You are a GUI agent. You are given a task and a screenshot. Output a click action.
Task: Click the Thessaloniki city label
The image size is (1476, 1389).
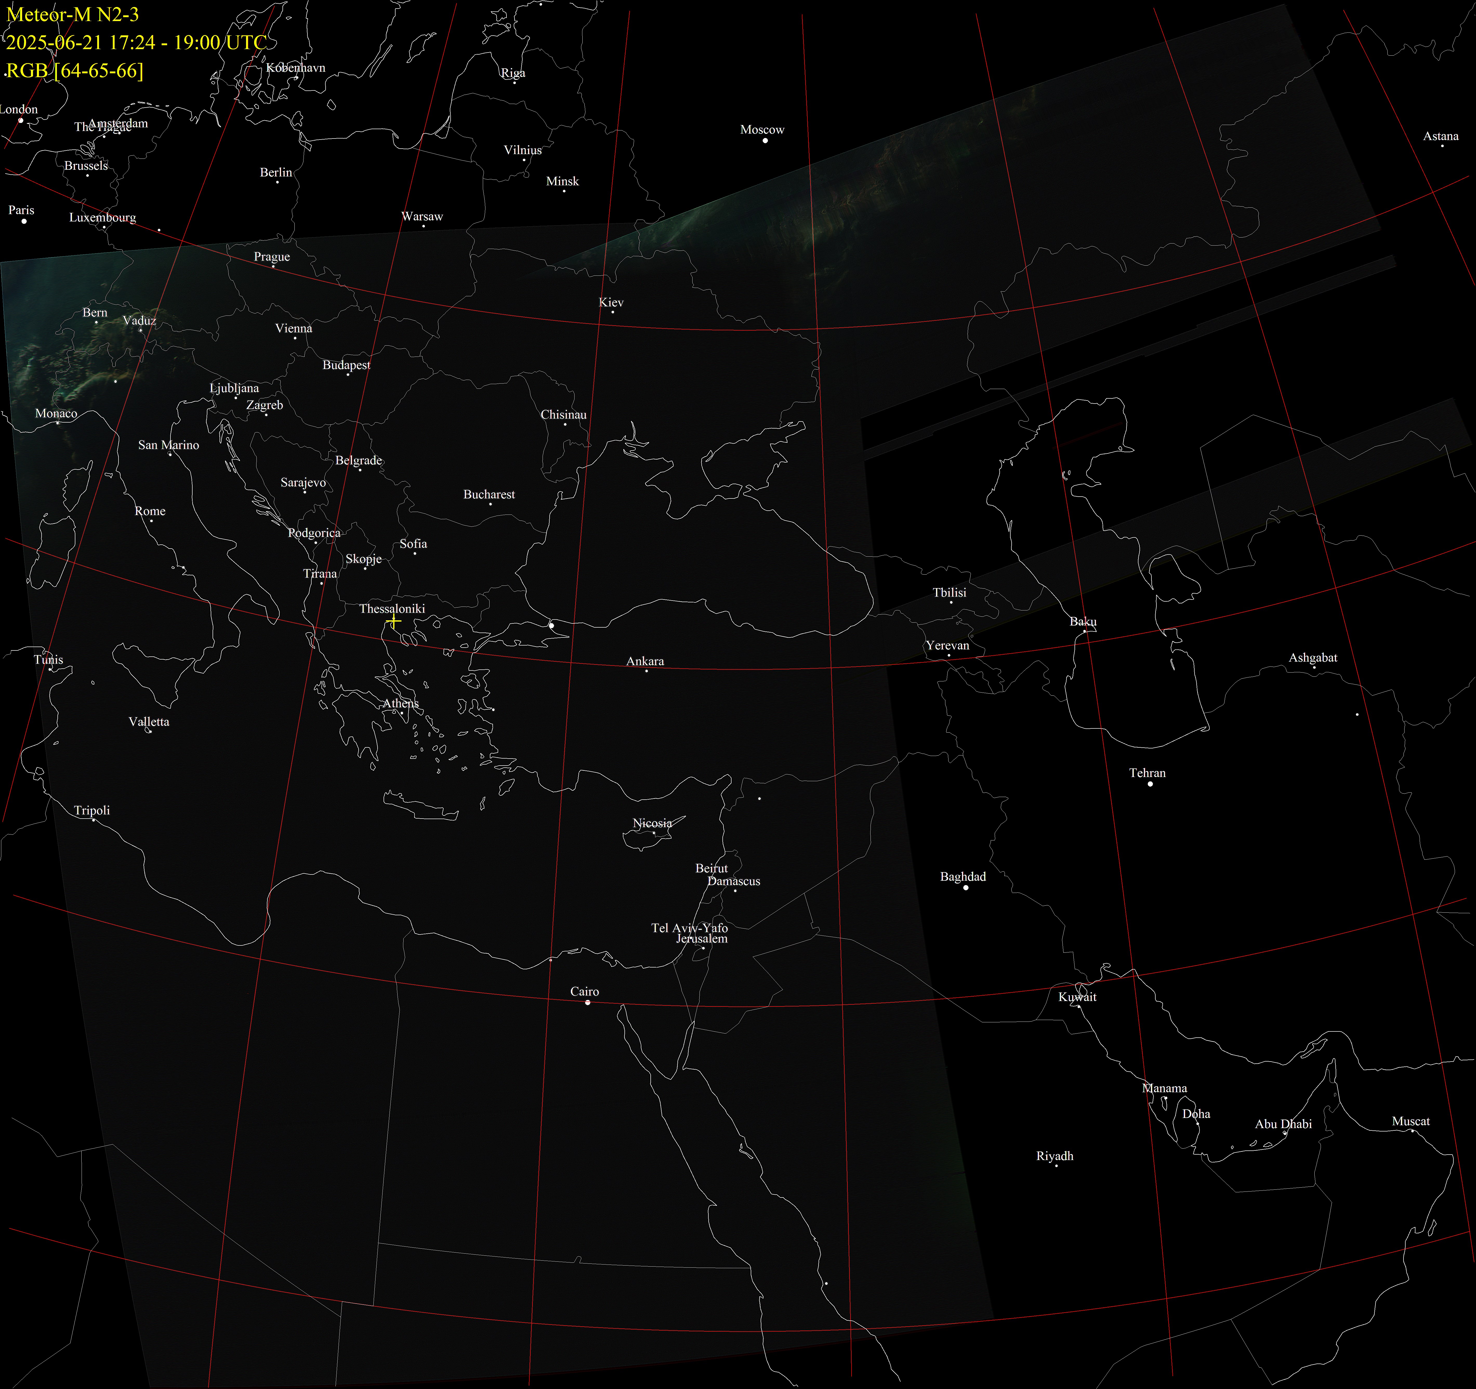(x=392, y=609)
